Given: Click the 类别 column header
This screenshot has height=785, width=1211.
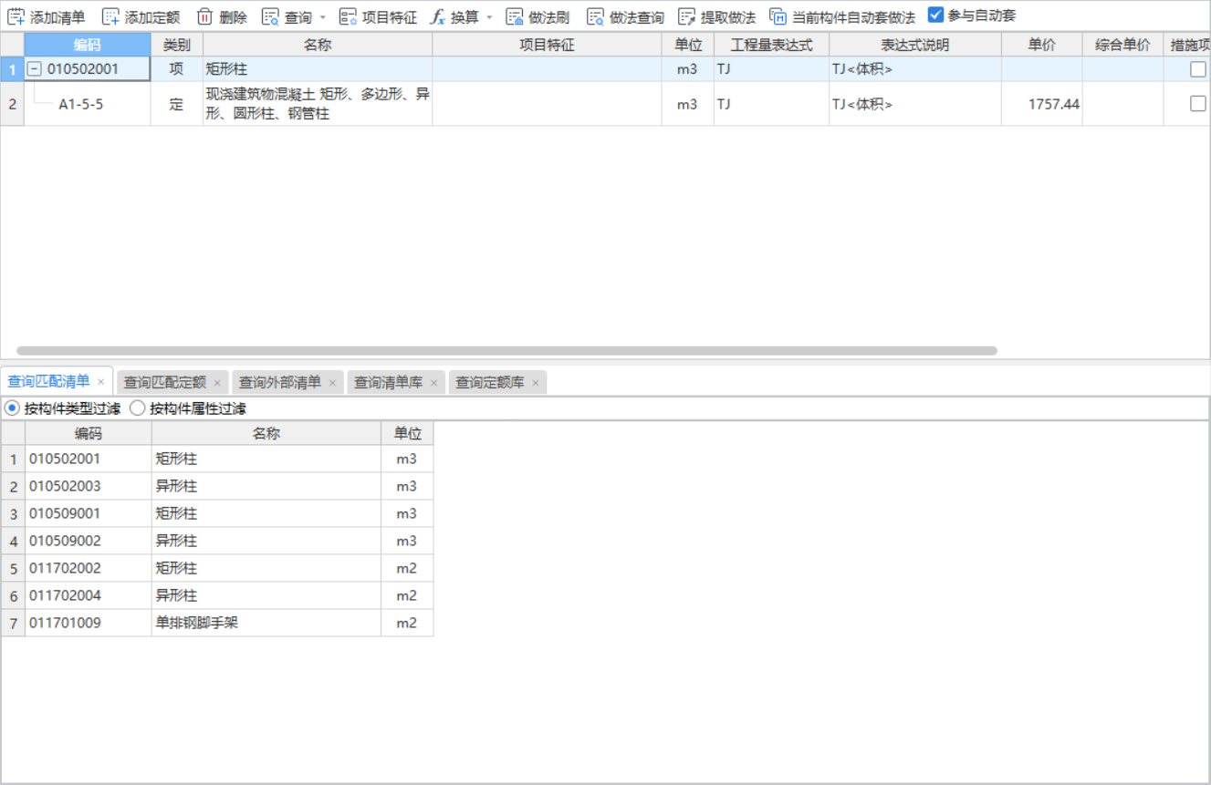Looking at the screenshot, I should click(x=177, y=45).
